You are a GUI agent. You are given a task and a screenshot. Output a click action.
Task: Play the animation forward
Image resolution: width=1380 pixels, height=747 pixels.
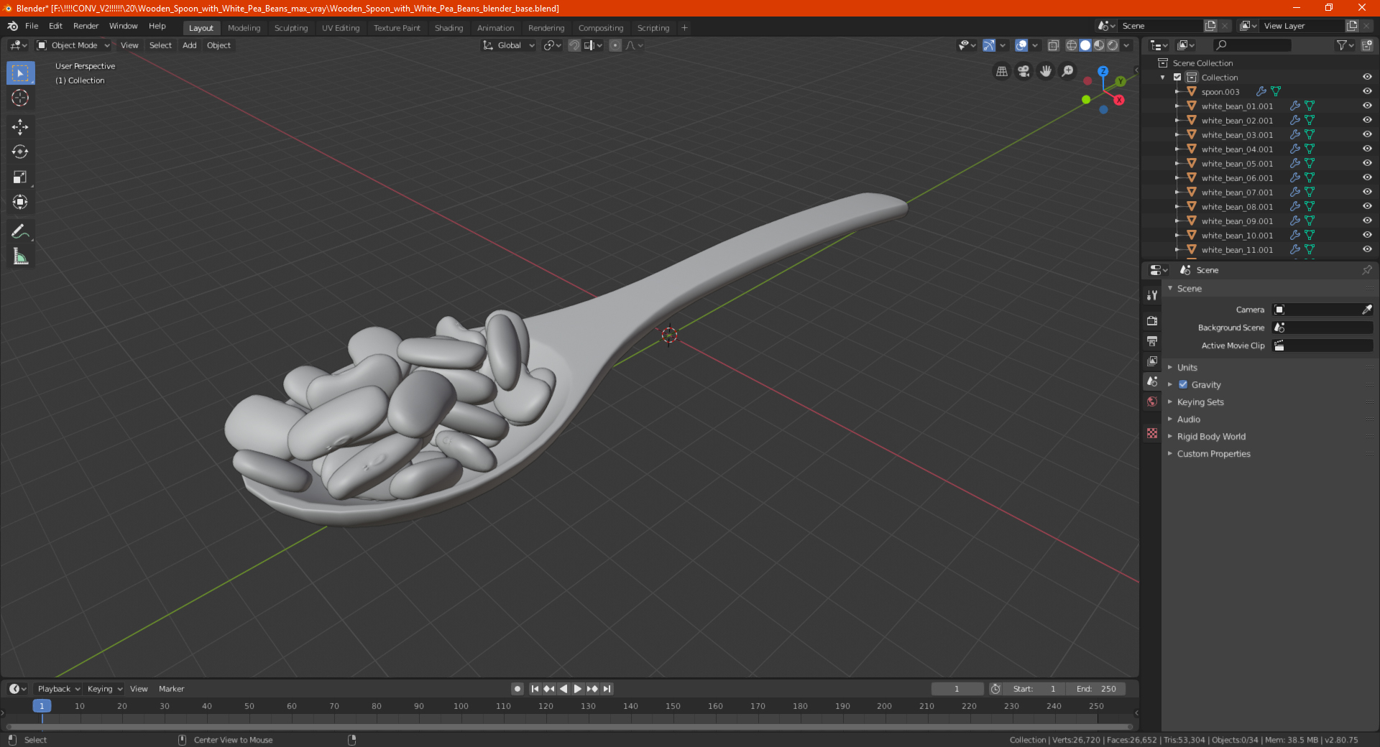point(578,689)
